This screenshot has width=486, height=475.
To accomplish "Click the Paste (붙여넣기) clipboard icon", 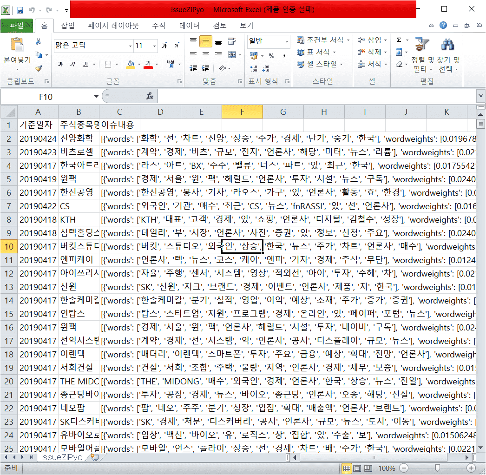I will (x=17, y=44).
